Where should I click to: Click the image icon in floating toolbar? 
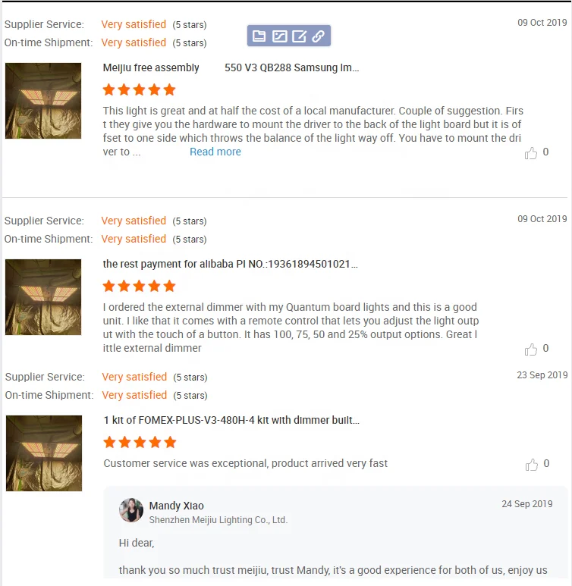tap(279, 36)
